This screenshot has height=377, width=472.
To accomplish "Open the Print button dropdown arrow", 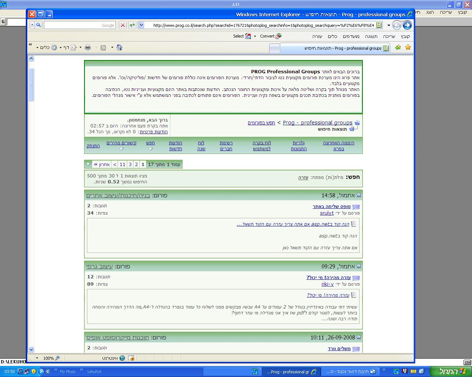I will coord(80,47).
